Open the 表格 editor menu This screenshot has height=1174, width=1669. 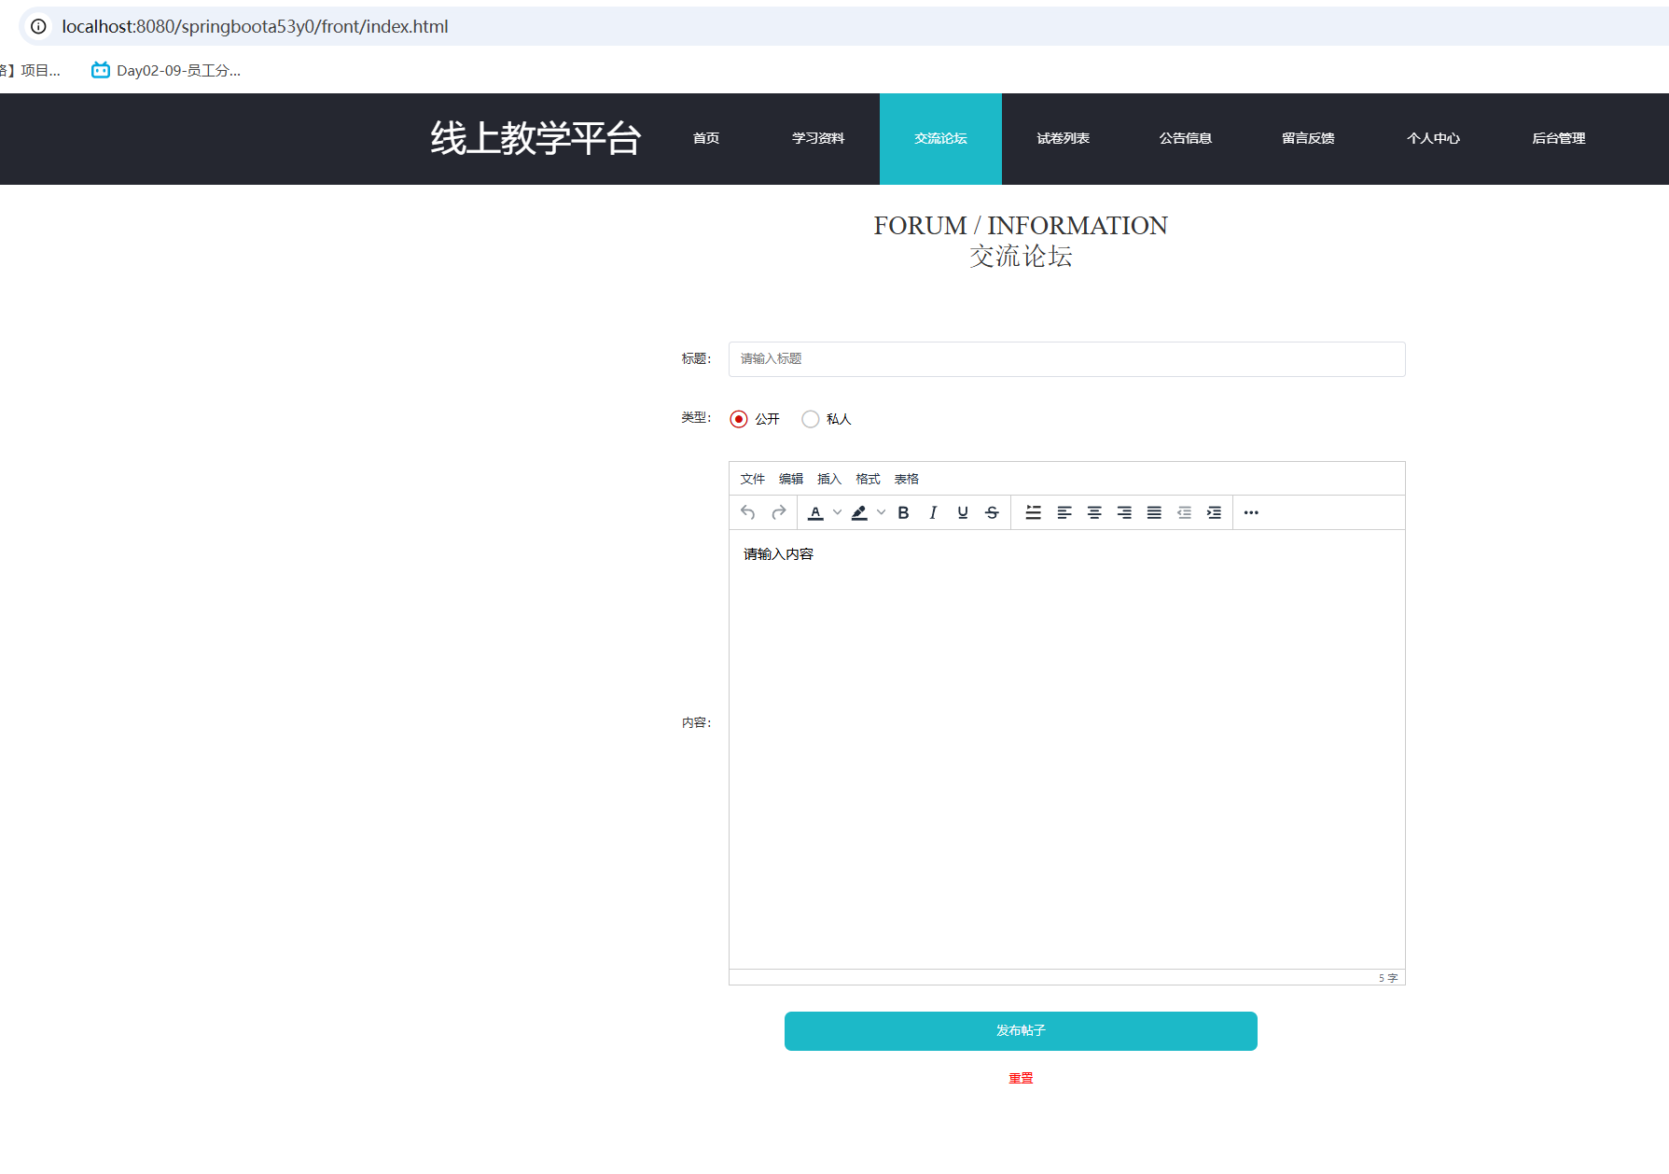point(907,479)
